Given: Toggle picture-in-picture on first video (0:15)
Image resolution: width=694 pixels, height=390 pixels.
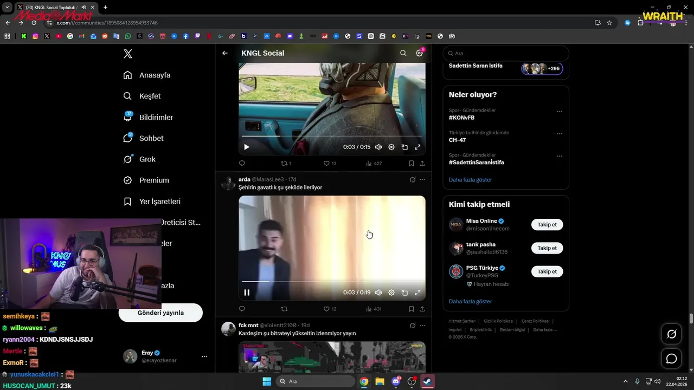Looking at the screenshot, I should coord(404,147).
